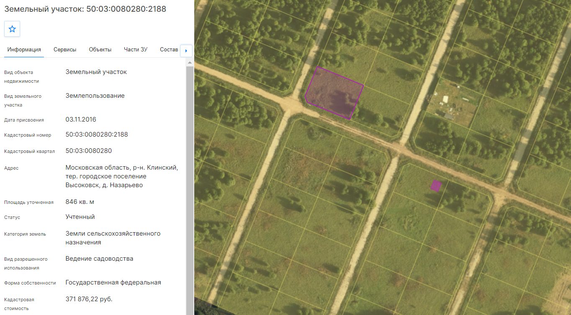Open the Части ЗУ tab
571x315 pixels.
click(136, 49)
